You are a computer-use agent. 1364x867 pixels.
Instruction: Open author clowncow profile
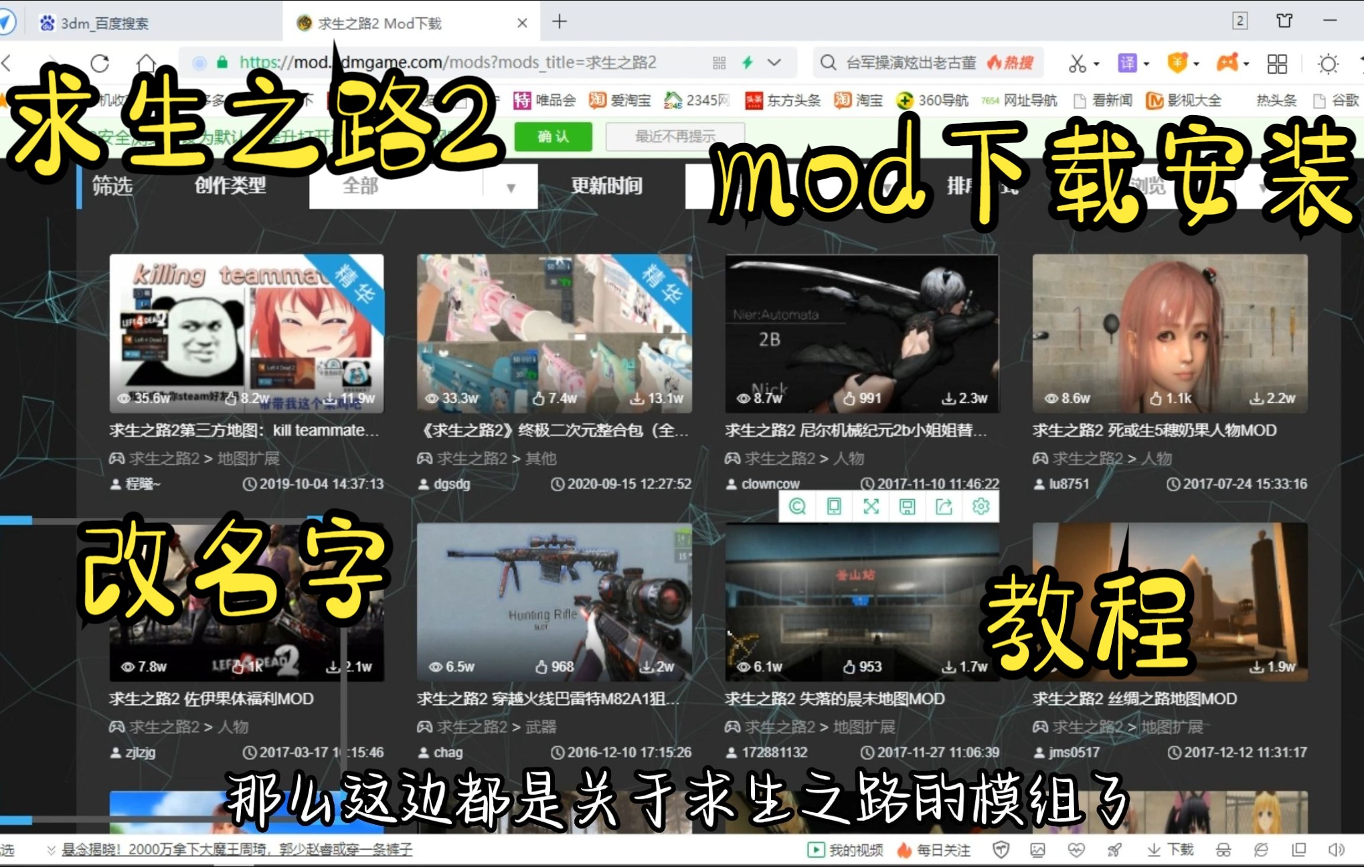[770, 484]
